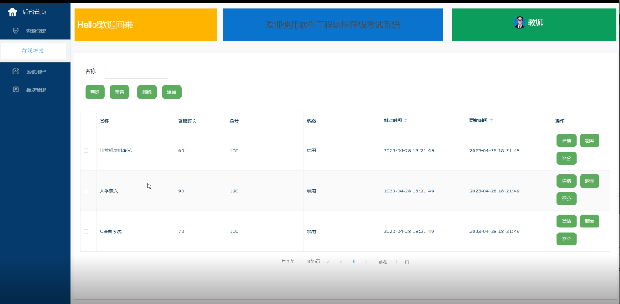This screenshot has height=304, width=620.
Task: Click the 操作 column header
Action: click(x=560, y=121)
